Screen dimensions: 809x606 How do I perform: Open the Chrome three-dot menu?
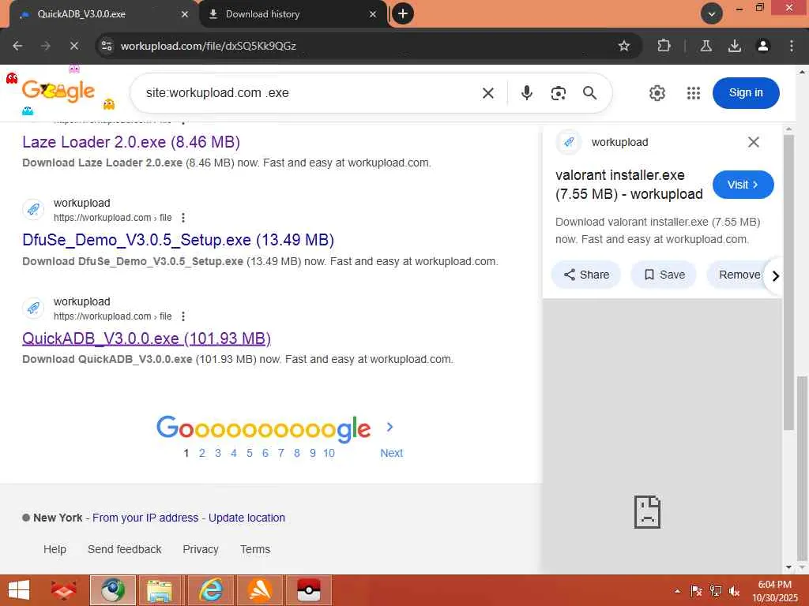pyautogui.click(x=791, y=46)
